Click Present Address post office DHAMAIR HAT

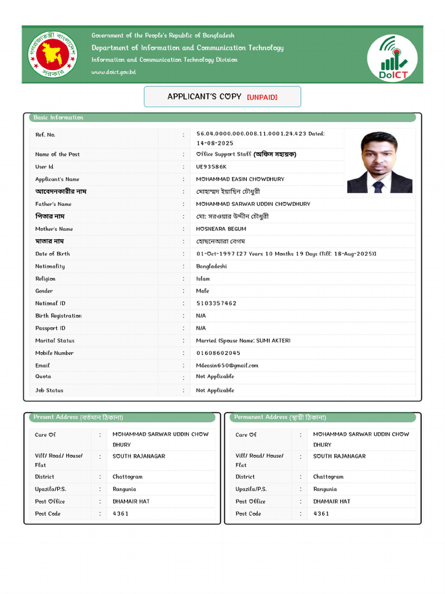[x=131, y=502]
